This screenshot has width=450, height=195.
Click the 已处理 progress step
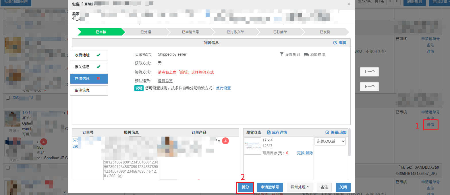146,32
